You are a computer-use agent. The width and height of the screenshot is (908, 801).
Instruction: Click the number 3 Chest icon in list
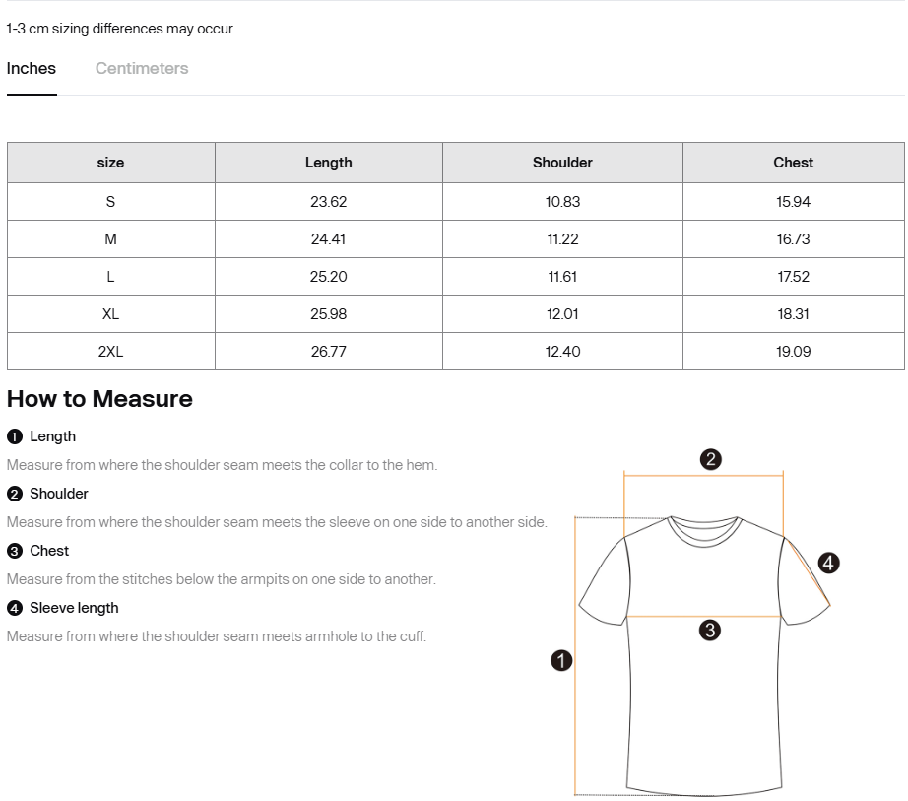pos(14,551)
